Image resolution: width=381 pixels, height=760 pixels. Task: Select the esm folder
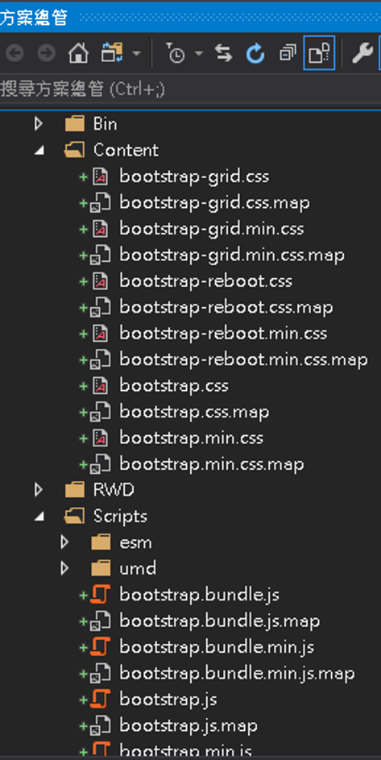[x=135, y=542]
